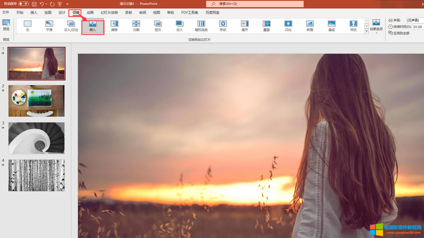Screen dimensions: 424x238
Task: Select slide 3 spiral staircase thumbnail
Action: 36,138
